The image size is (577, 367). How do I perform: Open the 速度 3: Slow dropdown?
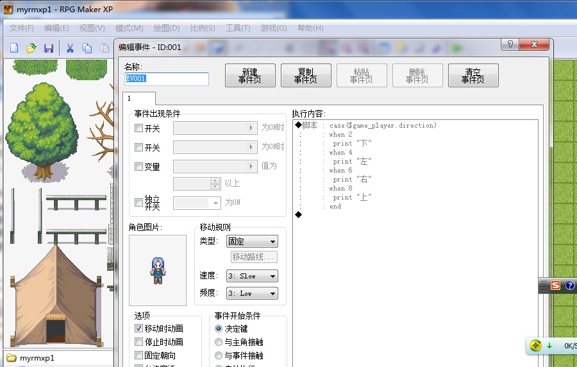tap(252, 276)
